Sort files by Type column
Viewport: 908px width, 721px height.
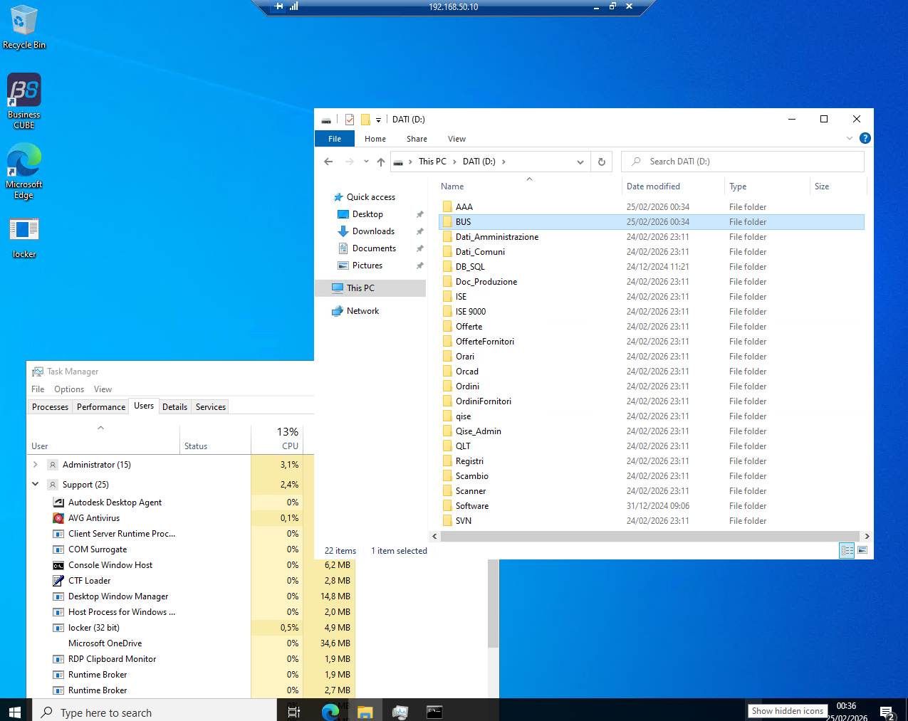tap(767, 186)
